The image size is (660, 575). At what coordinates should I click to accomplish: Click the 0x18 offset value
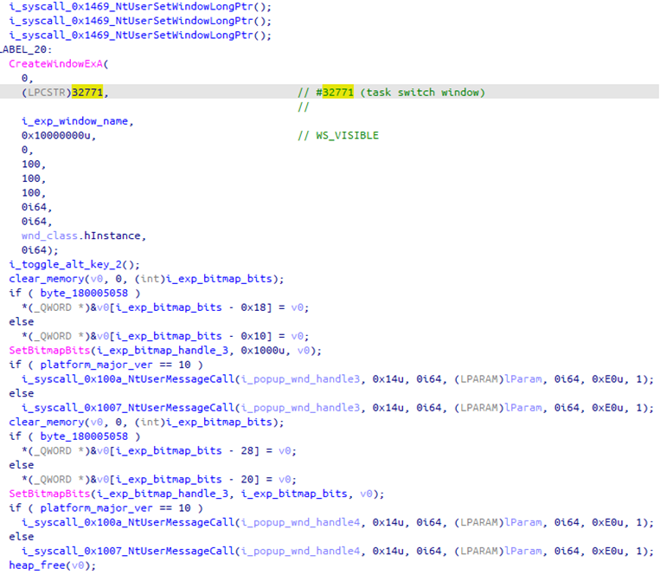[253, 307]
